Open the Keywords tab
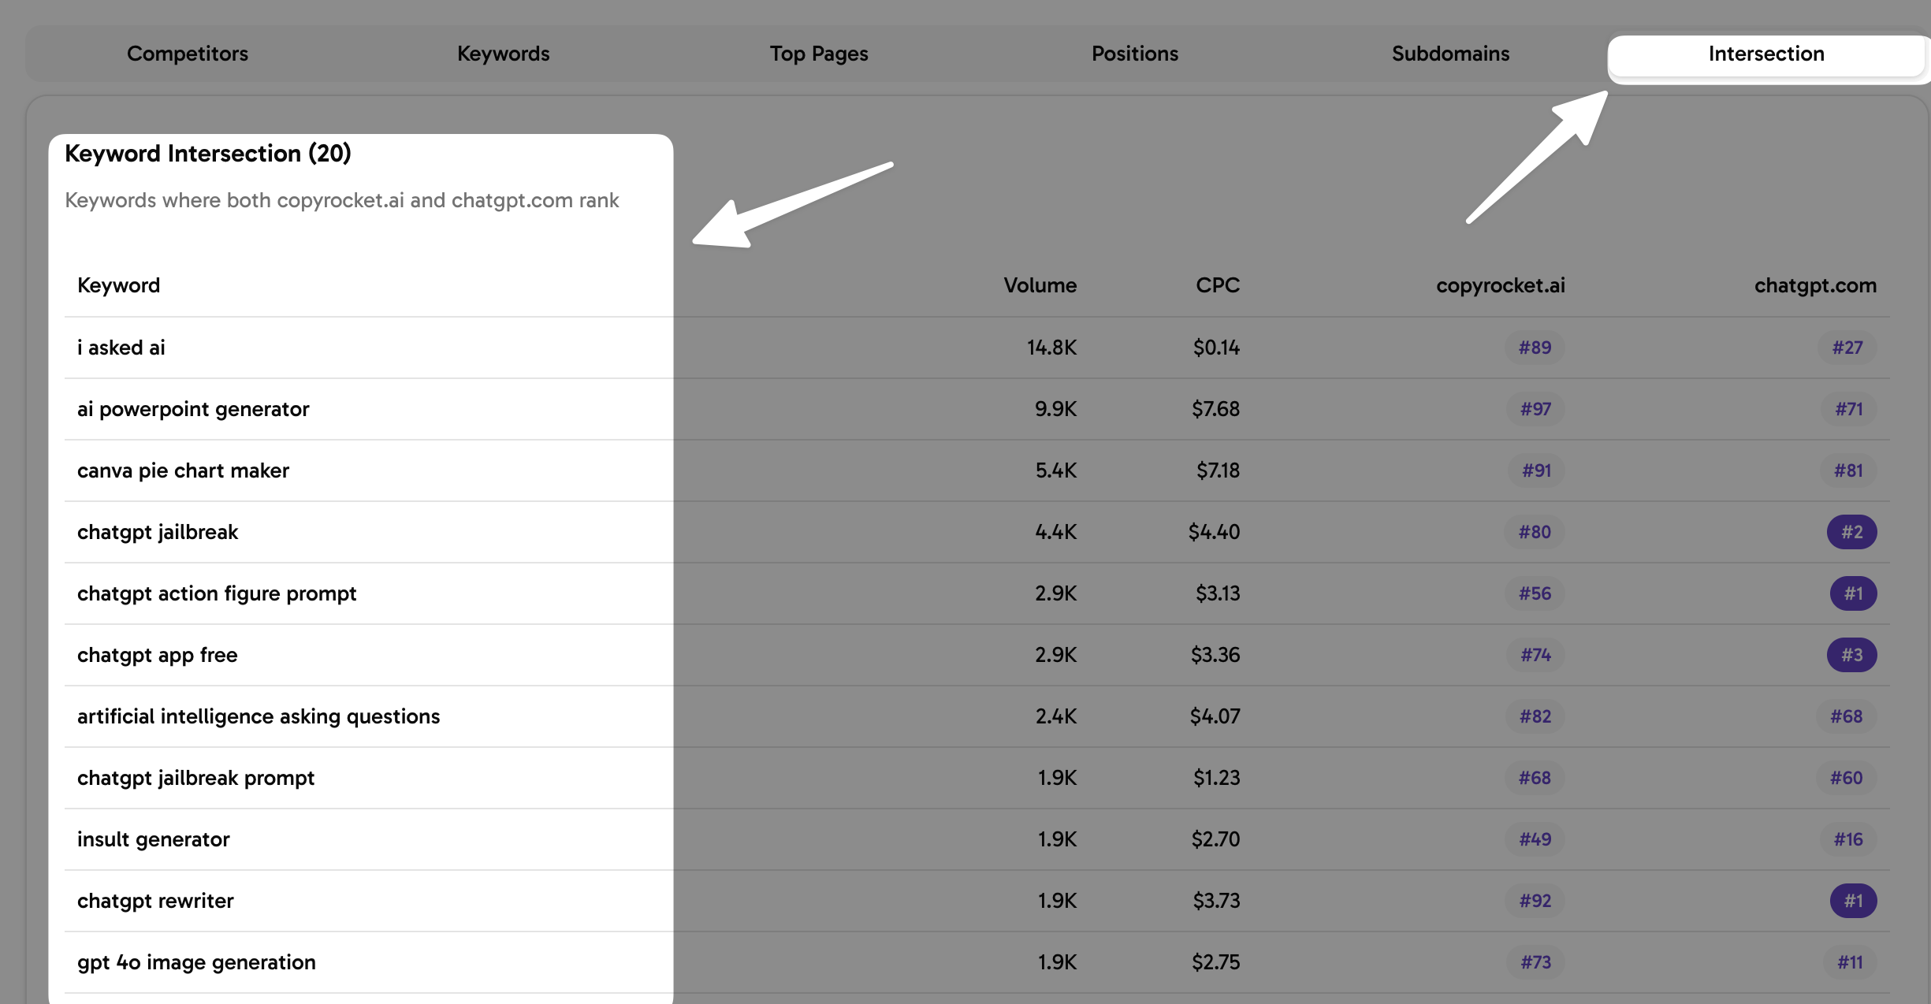Image resolution: width=1931 pixels, height=1004 pixels. click(x=503, y=54)
